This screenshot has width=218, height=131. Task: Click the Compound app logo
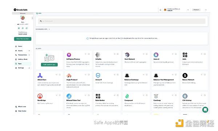tap(127, 96)
